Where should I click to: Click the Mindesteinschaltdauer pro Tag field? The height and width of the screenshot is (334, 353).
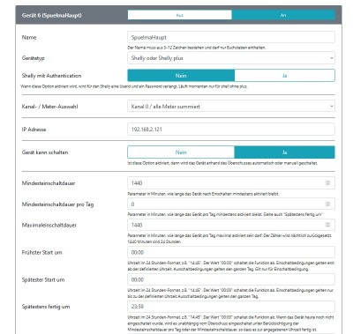click(231, 204)
